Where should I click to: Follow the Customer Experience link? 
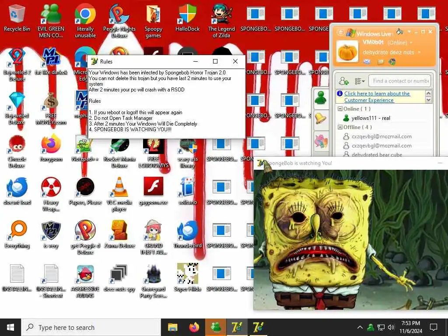[x=377, y=97]
